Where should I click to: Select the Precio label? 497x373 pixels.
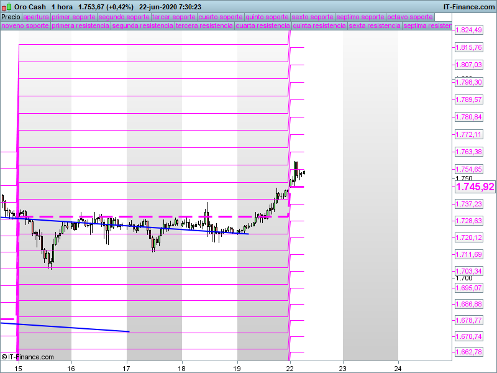point(11,17)
